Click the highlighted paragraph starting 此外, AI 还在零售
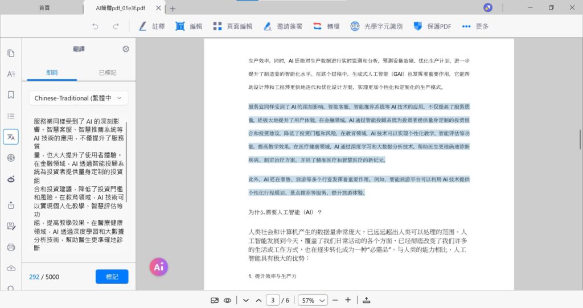The image size is (583, 308). pos(359,186)
